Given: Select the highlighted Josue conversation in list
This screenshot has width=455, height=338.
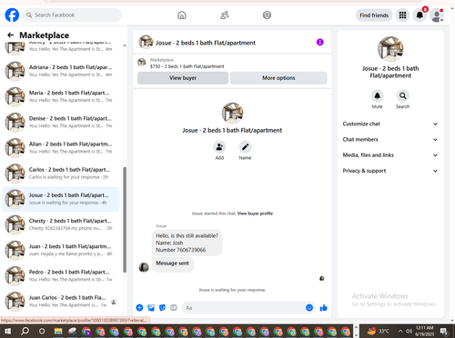Looking at the screenshot, I should pos(61,199).
